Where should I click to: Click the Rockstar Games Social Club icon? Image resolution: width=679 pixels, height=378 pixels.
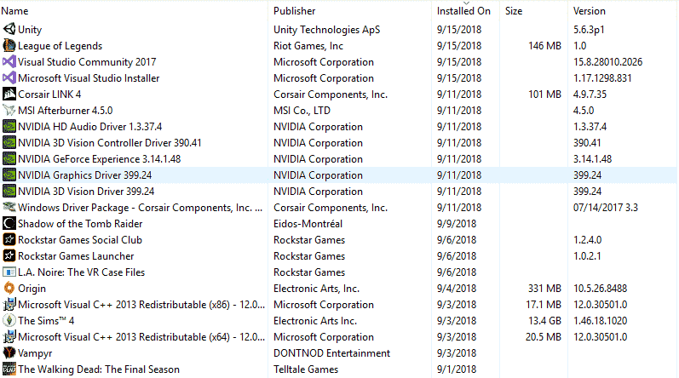tap(9, 239)
